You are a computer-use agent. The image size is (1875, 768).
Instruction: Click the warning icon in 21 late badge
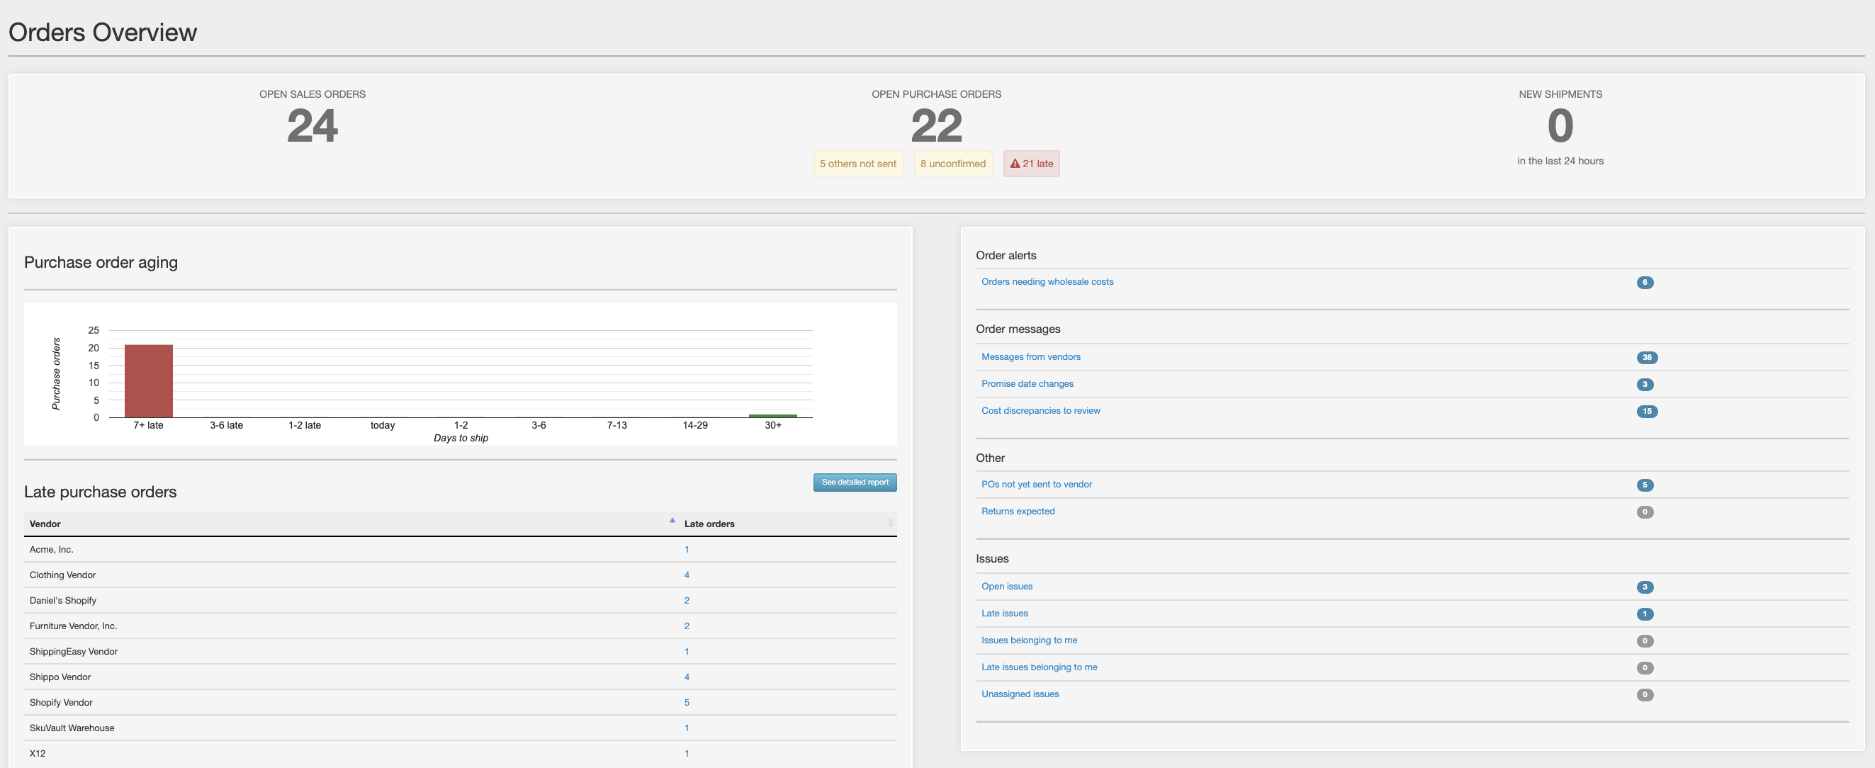click(1015, 164)
